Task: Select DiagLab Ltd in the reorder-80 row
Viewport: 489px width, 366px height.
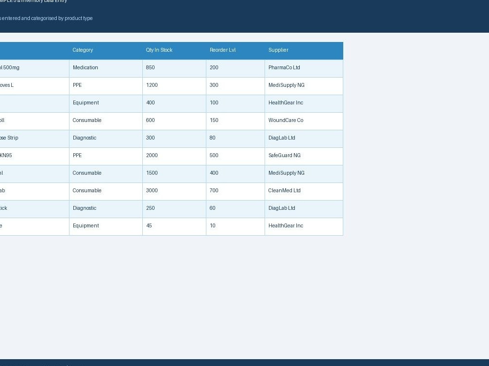Action: point(304,139)
